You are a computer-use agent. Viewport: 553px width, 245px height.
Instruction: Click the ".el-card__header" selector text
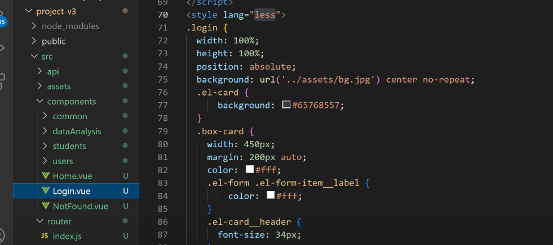click(249, 222)
